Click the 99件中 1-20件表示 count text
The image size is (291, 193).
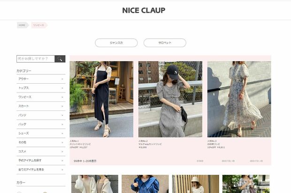tap(85, 161)
